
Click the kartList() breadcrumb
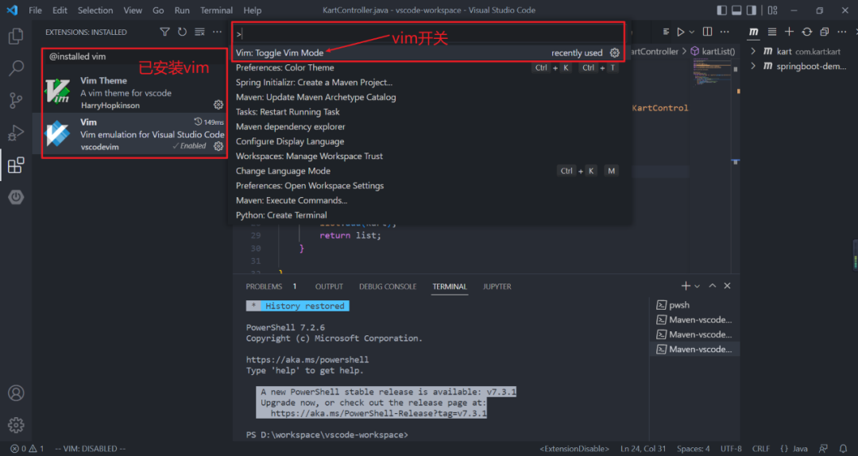[x=713, y=51]
